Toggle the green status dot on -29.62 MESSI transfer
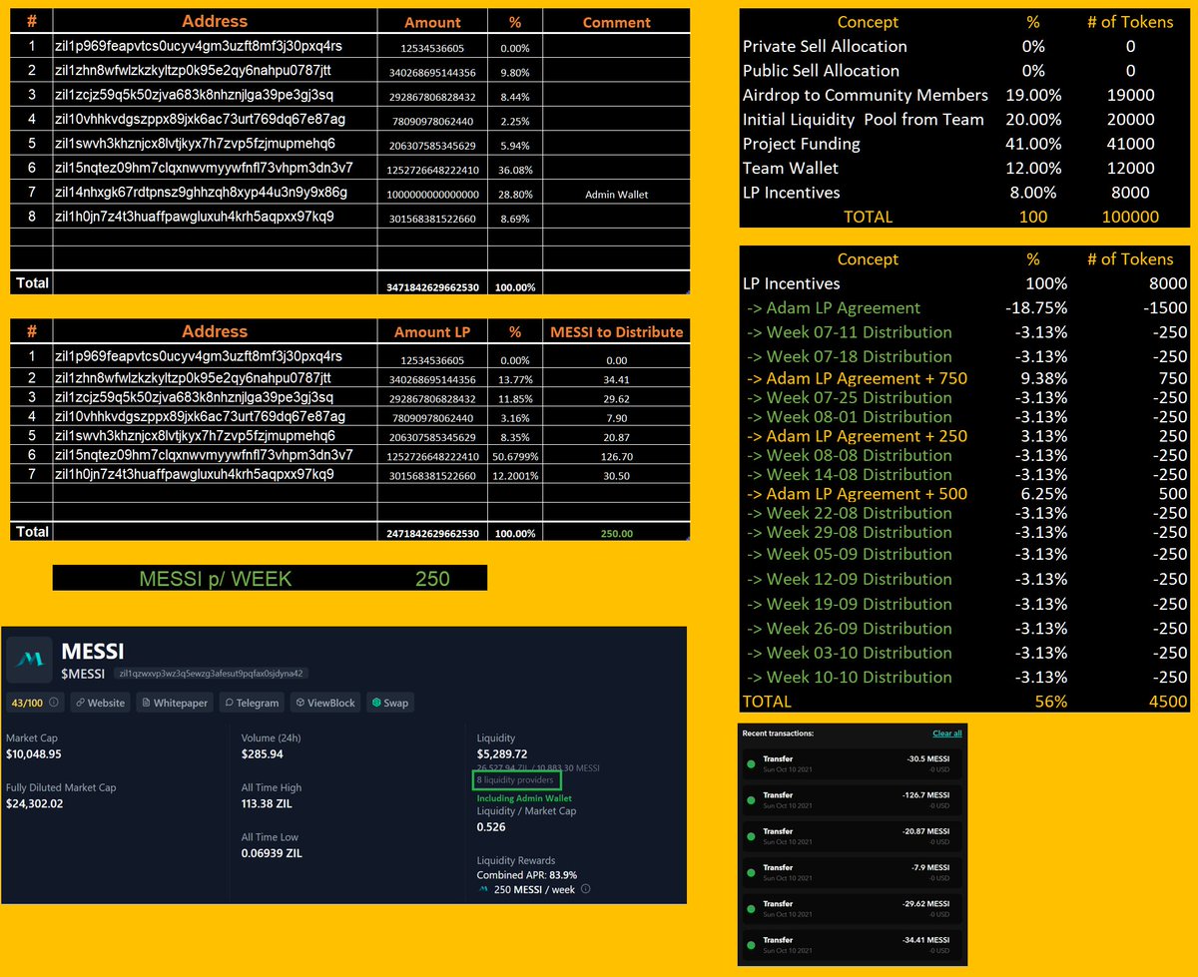The width and height of the screenshot is (1198, 977). click(751, 909)
